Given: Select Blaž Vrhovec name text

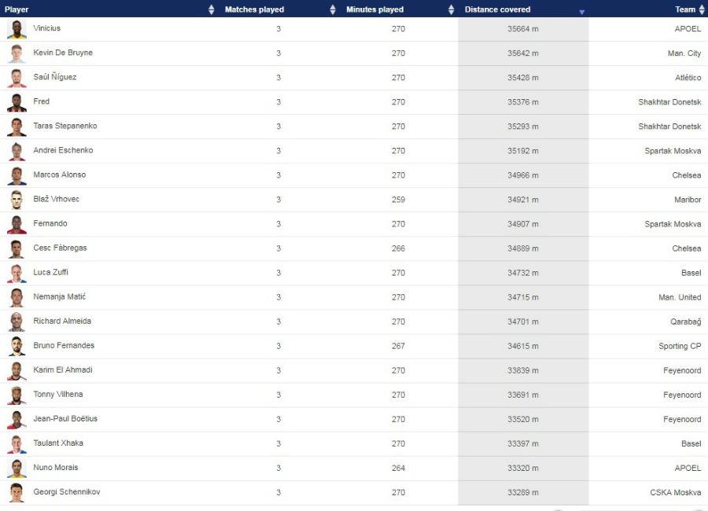Looking at the screenshot, I should 56,199.
